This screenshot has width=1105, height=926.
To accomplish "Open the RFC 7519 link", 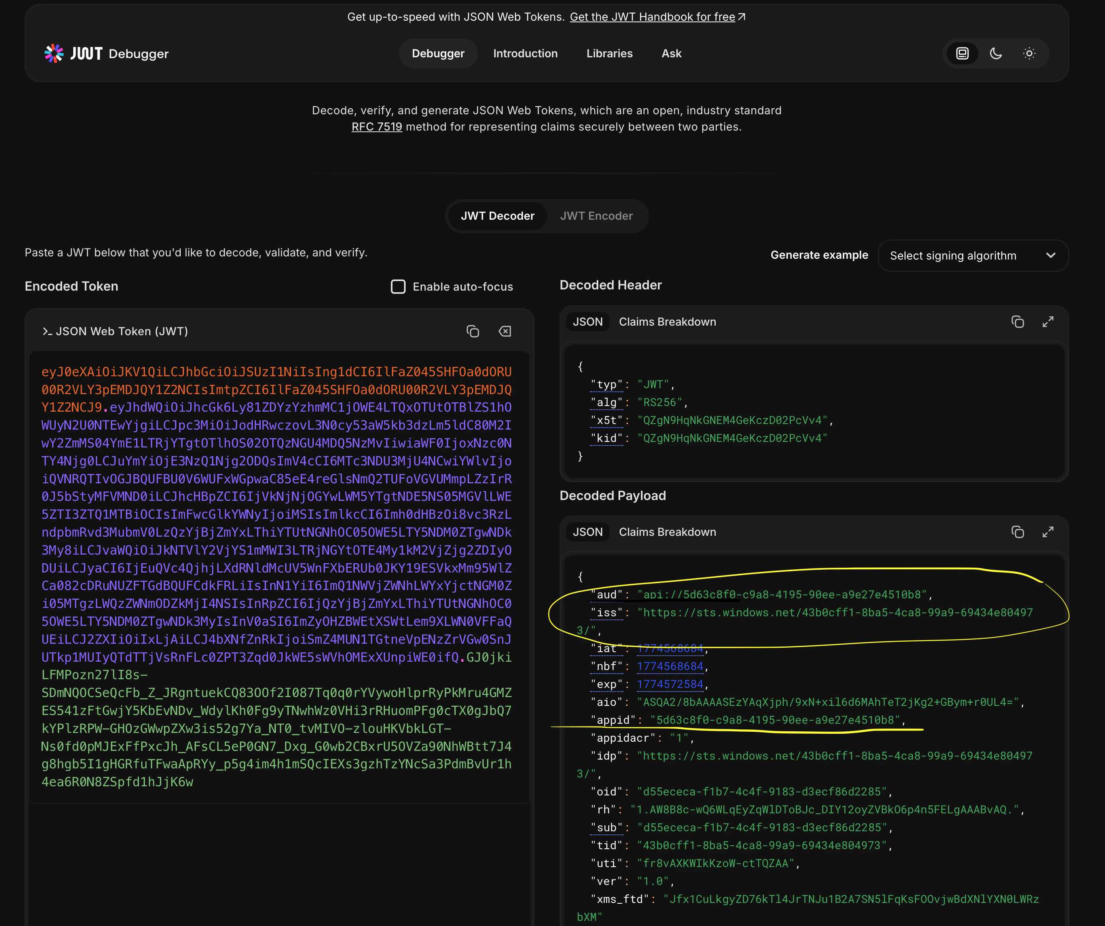I will pyautogui.click(x=377, y=127).
